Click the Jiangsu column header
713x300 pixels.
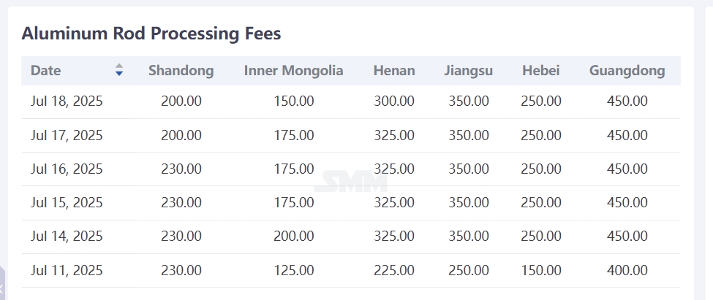[468, 70]
